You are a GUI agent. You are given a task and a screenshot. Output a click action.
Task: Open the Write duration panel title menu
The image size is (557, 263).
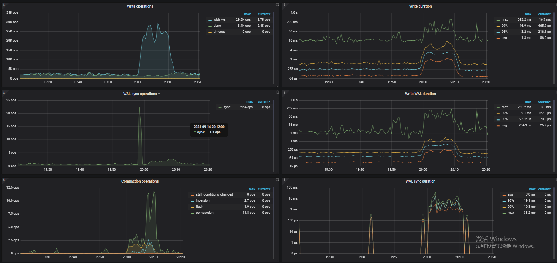pos(420,6)
